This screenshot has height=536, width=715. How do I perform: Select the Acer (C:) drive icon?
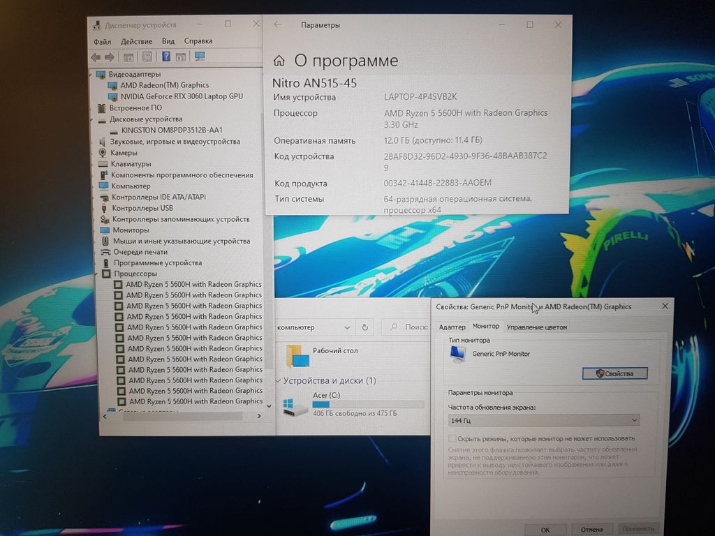(295, 405)
